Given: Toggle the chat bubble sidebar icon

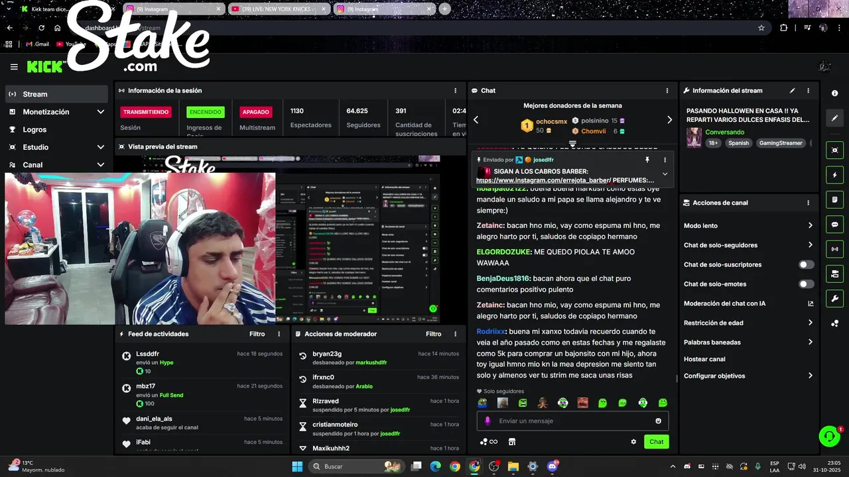Looking at the screenshot, I should point(834,225).
